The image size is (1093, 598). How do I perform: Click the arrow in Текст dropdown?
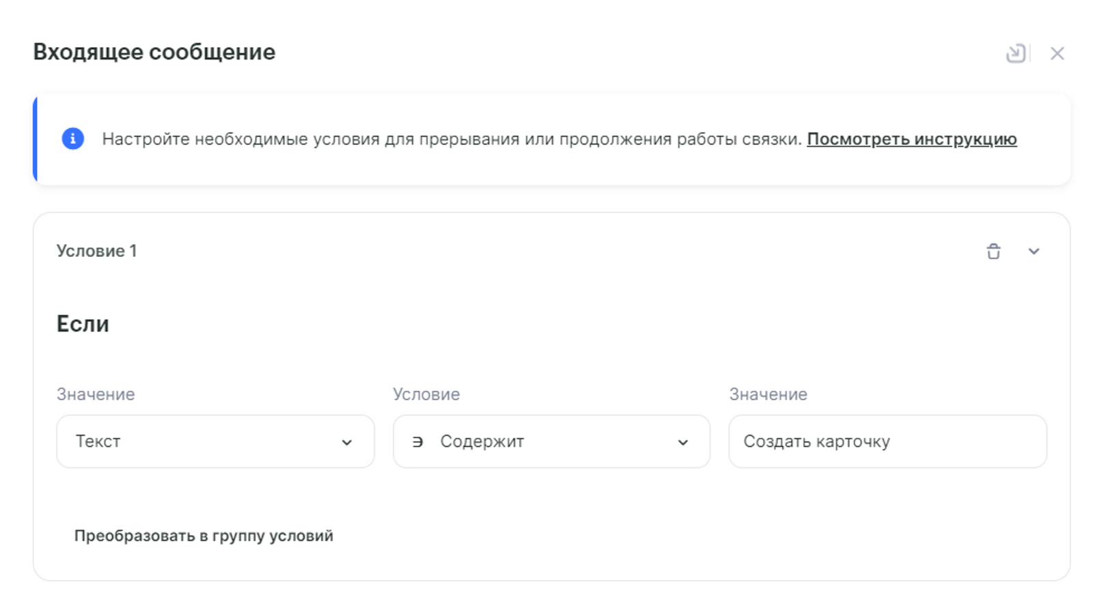[347, 442]
